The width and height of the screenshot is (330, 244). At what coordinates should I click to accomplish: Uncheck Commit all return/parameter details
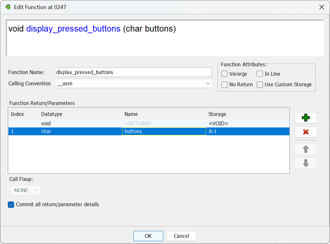click(11, 205)
